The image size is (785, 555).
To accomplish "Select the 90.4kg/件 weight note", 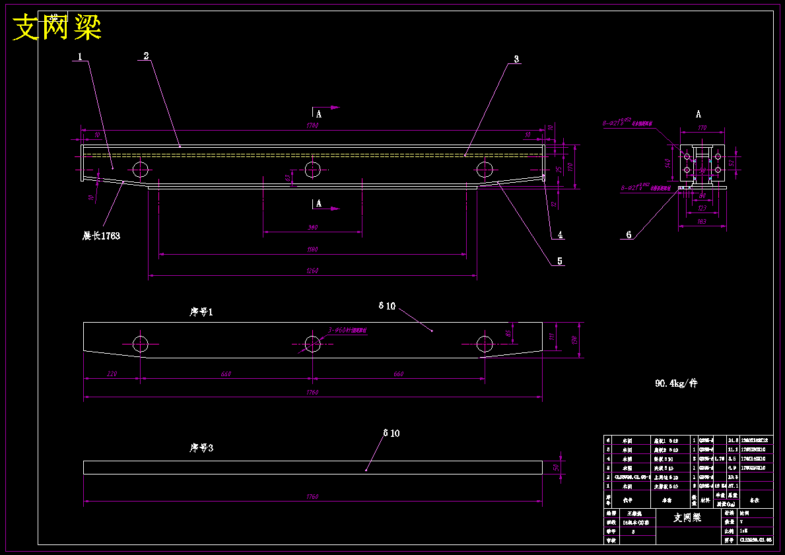I will click(676, 383).
